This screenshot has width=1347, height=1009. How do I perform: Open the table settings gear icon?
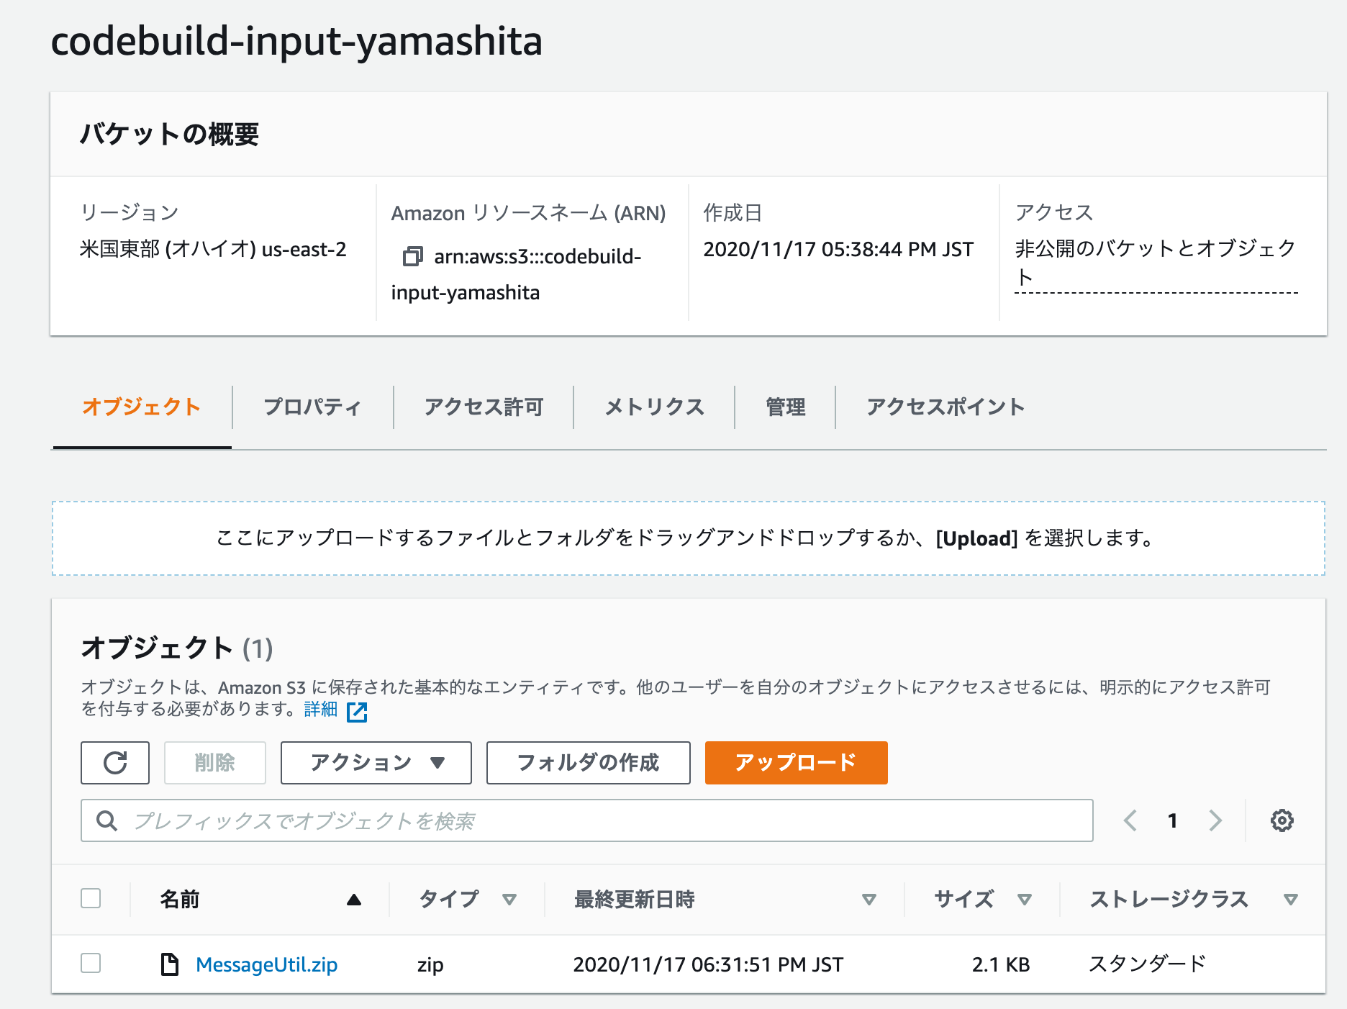[1282, 820]
